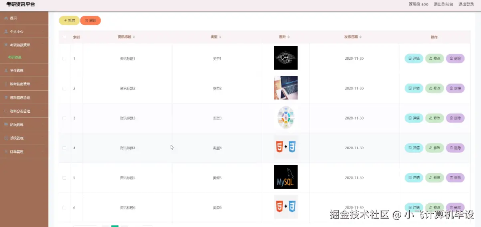
Task: Open 详情 in the 资讯标题5 row
Action: click(x=414, y=178)
